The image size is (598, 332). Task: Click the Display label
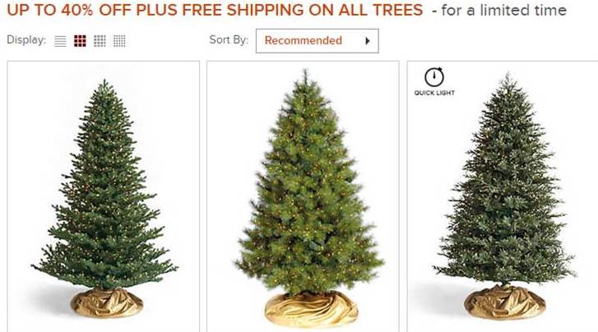coord(26,40)
